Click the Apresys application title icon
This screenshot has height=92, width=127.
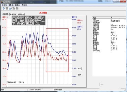[2, 2]
